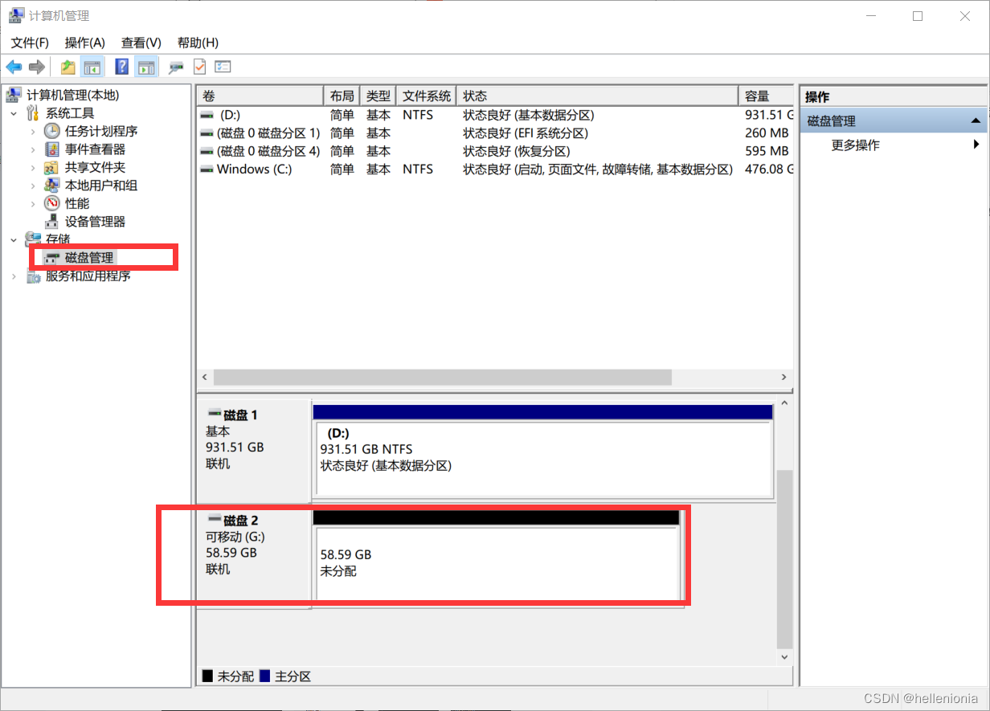Click the 服务和应用程序 icon

[33, 276]
